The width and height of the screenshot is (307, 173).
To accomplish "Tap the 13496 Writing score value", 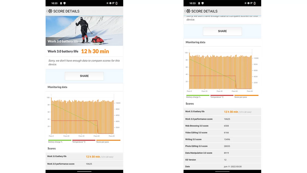I will pos(227,139).
